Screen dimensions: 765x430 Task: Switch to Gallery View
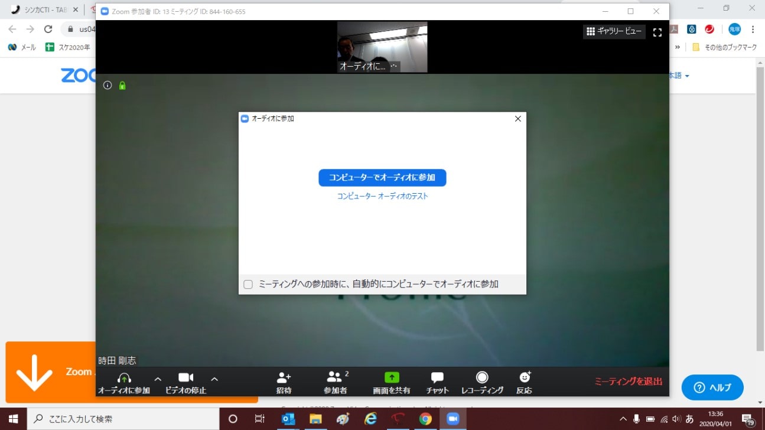[614, 32]
